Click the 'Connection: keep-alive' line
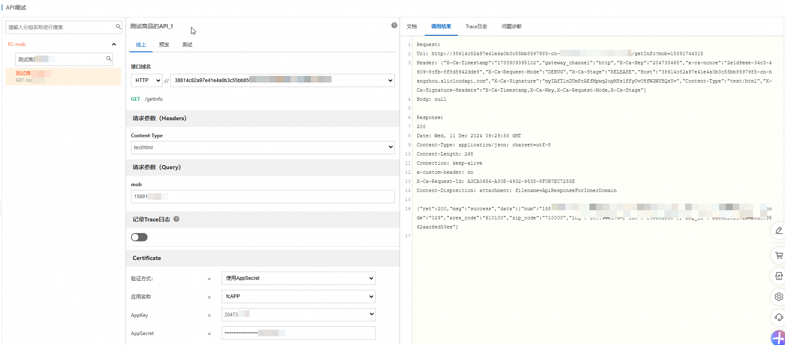The width and height of the screenshot is (785, 345). pyautogui.click(x=449, y=163)
